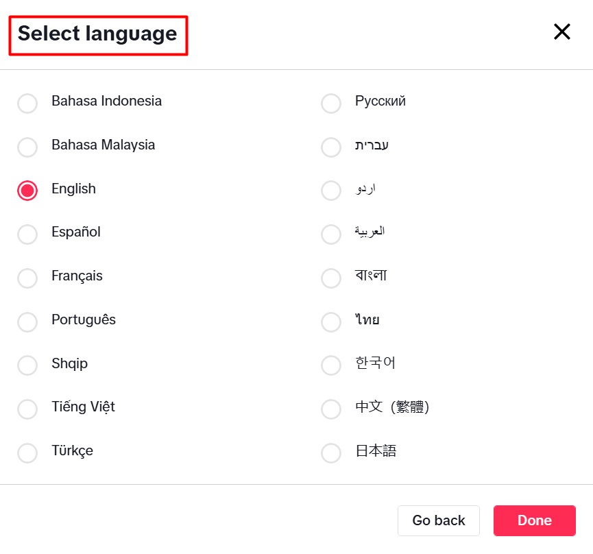593x554 pixels.
Task: Pick the Shqip radio button
Action: 27,365
